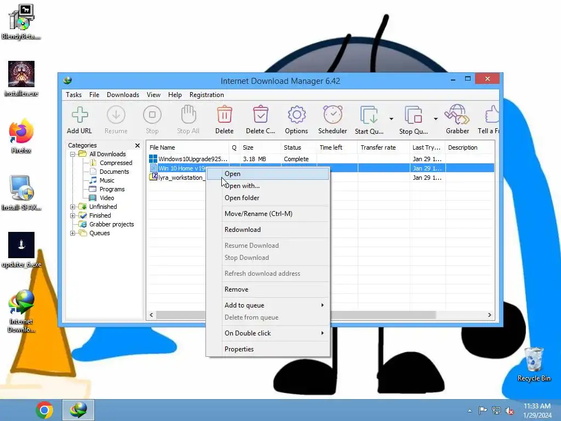This screenshot has height=421, width=561.
Task: Select the Firefox desktop shortcut
Action: click(x=21, y=136)
